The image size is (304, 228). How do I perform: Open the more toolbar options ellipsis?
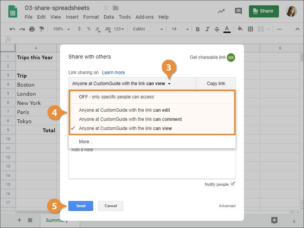pos(279,29)
